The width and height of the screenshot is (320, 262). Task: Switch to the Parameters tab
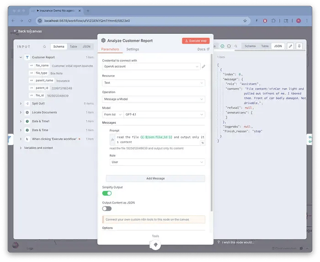110,49
